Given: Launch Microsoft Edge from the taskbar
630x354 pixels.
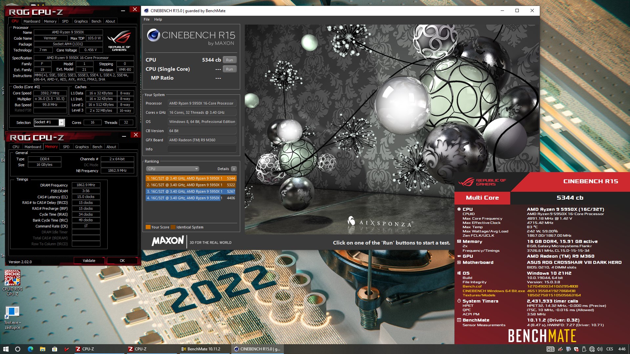Looking at the screenshot, I should (x=31, y=349).
